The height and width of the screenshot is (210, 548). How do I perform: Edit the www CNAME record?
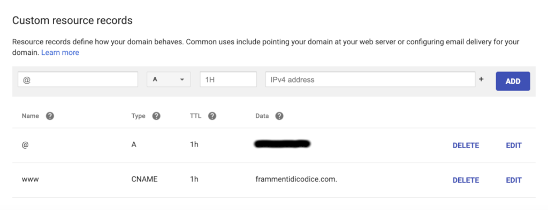click(514, 180)
